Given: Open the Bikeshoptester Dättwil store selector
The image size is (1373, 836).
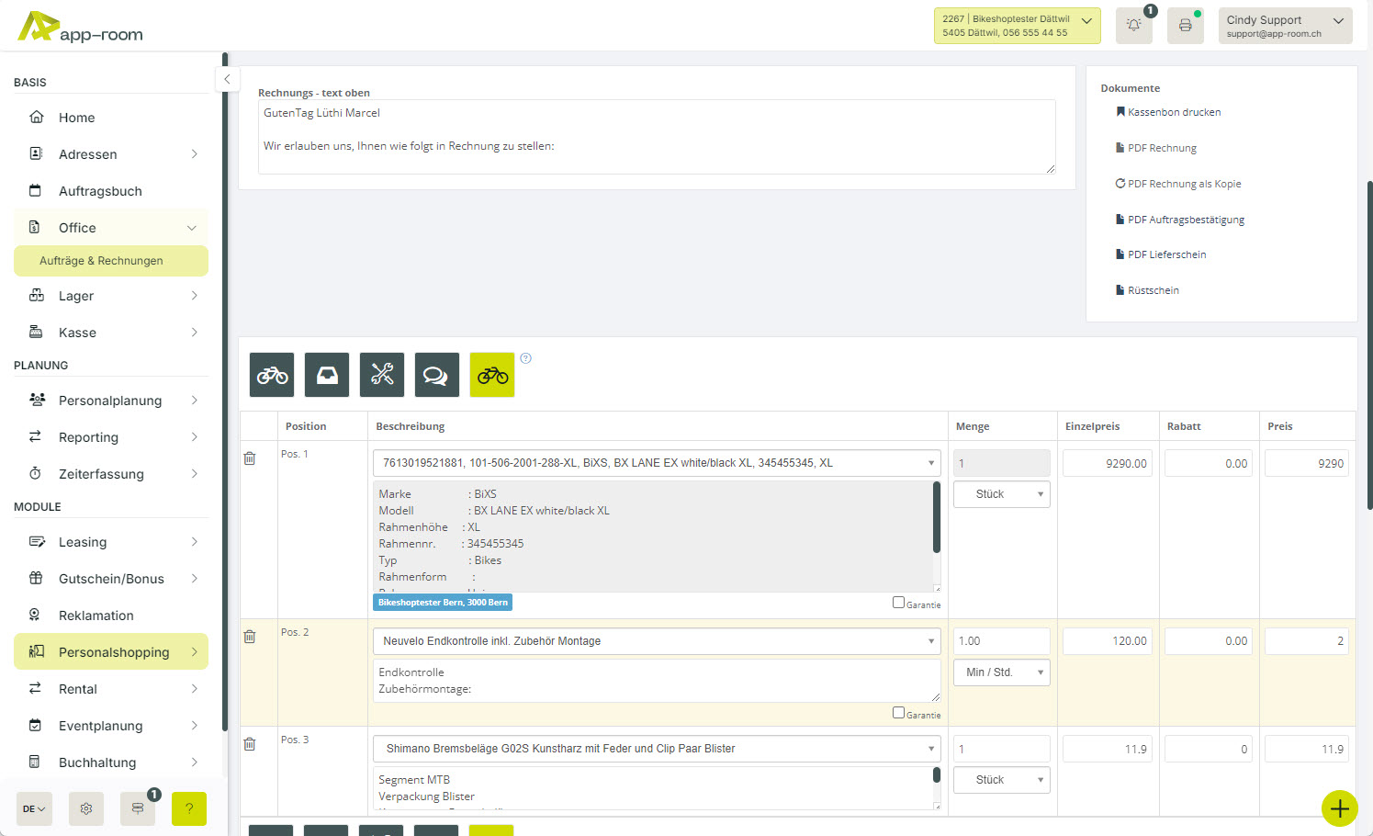Looking at the screenshot, I should (x=1017, y=26).
